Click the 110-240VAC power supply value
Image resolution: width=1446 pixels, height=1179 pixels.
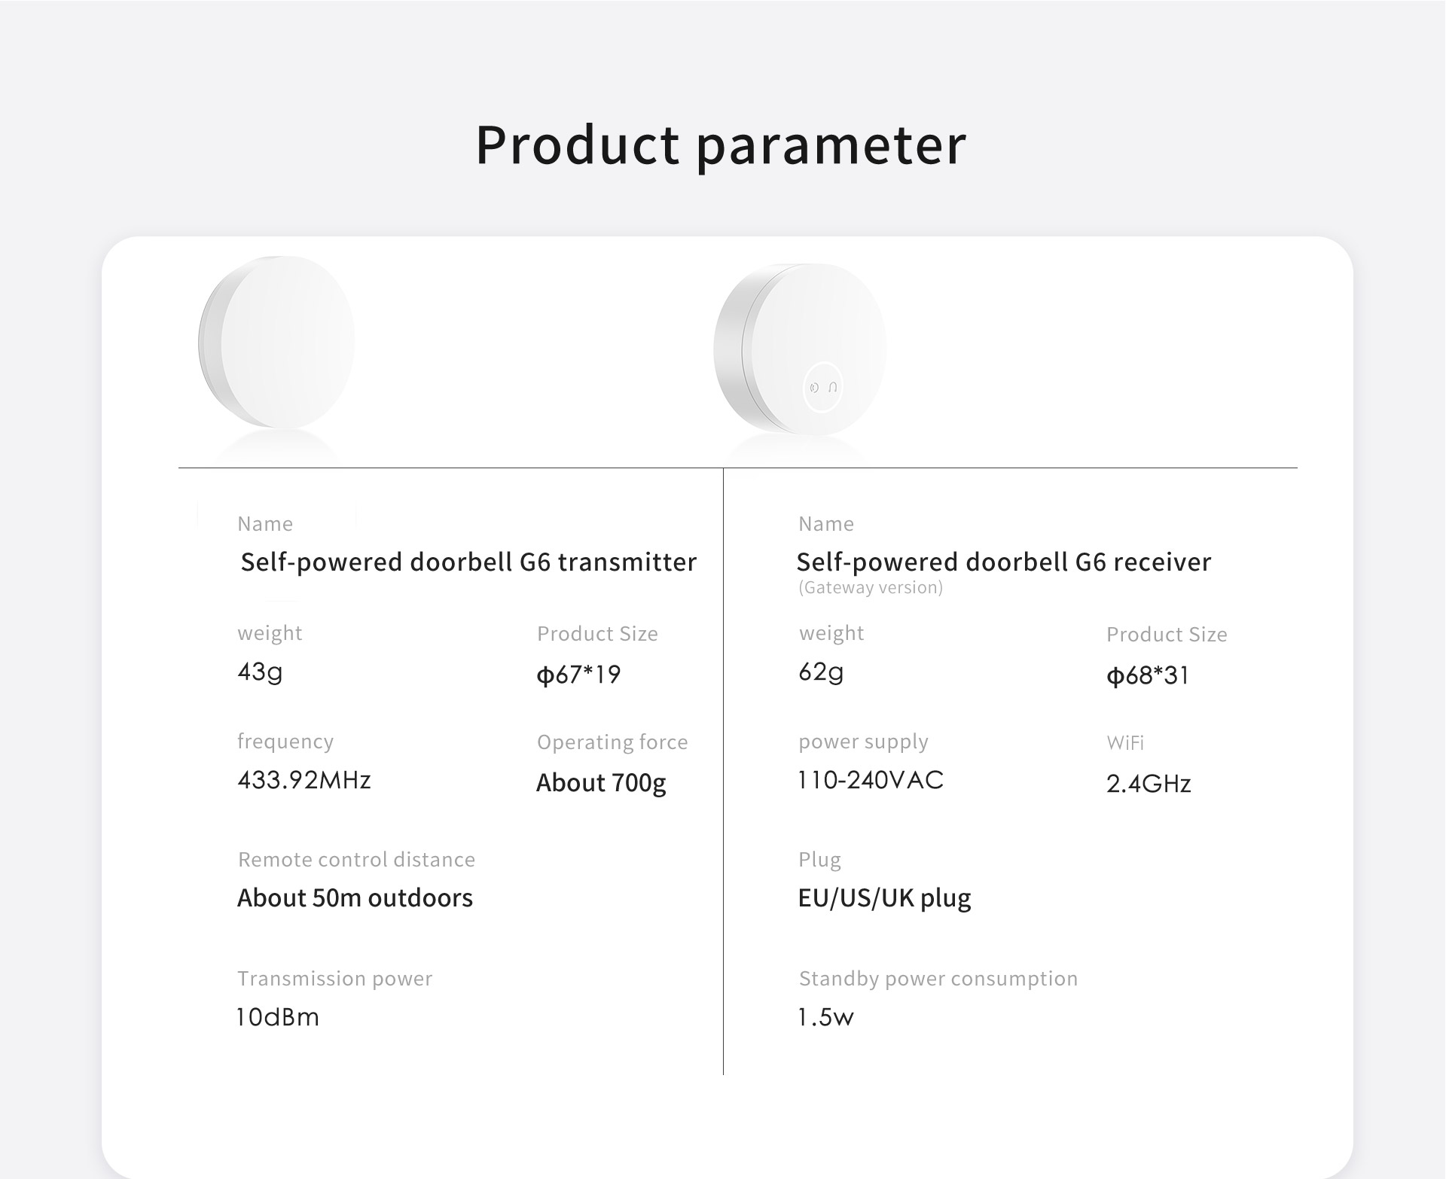(871, 780)
